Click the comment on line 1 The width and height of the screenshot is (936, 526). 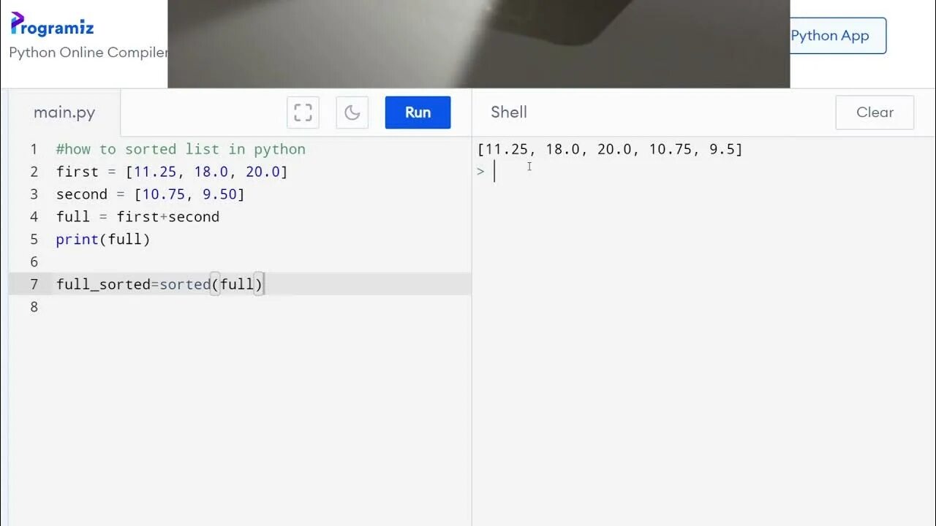(181, 149)
